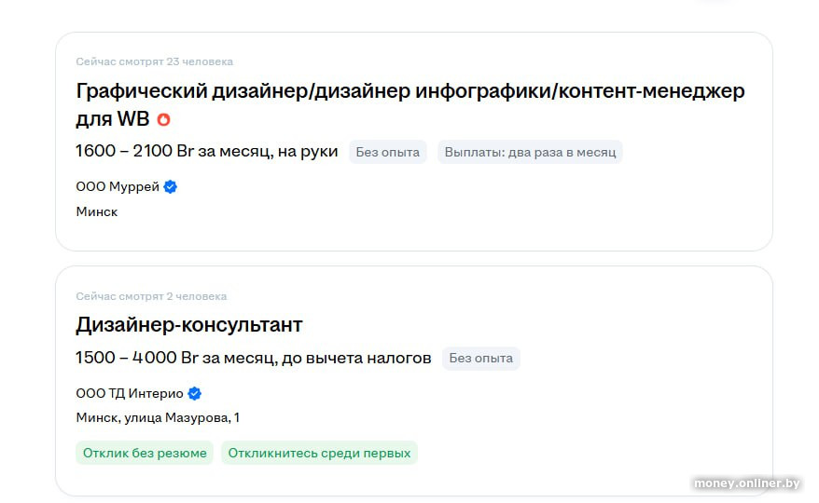Viewport: 819px width, 503px height.
Task: Click 'Без опыта' tag in Дизайнер-консультант card
Action: tap(480, 358)
